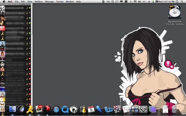The image size is (186, 116).
Task: Select the Macontosh HD desktop drive icon
Action: pyautogui.click(x=175, y=12)
